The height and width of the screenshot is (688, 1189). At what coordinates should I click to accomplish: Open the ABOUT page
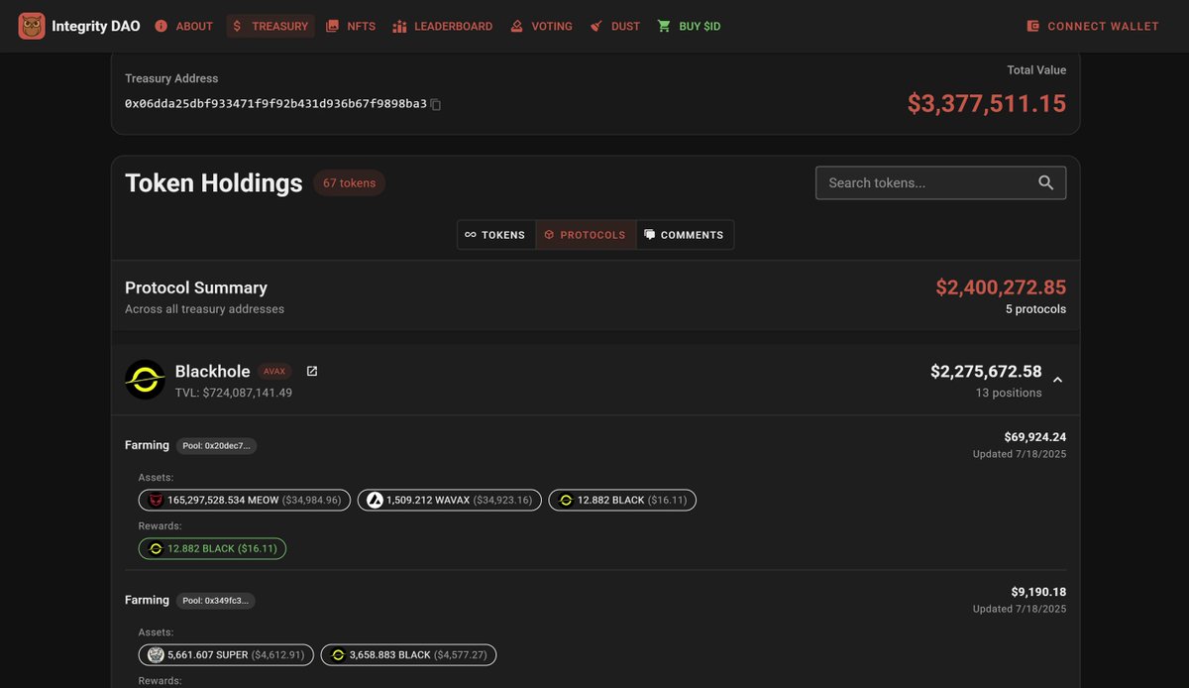point(184,26)
